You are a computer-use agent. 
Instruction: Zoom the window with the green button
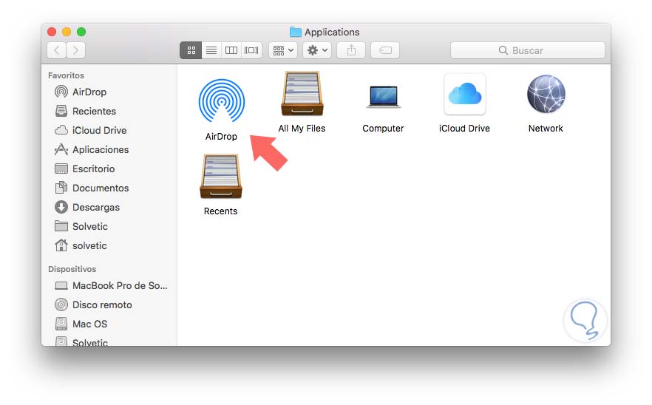[x=81, y=32]
